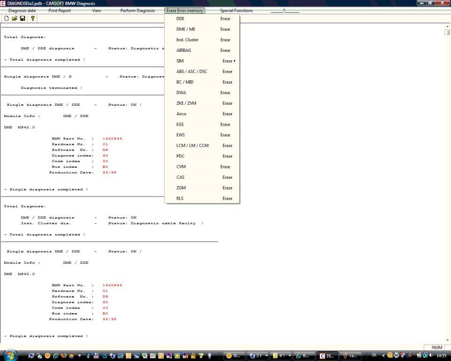This screenshot has height=361, width=451.
Task: Erase PDC error memory
Action: click(202, 156)
